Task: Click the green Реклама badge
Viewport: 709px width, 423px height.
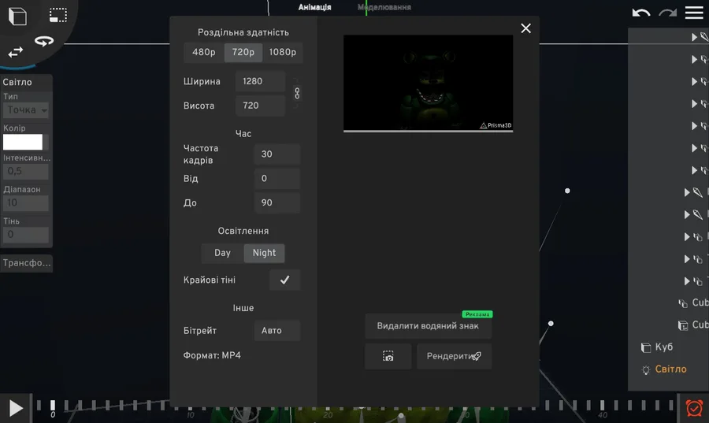Action: tap(477, 314)
